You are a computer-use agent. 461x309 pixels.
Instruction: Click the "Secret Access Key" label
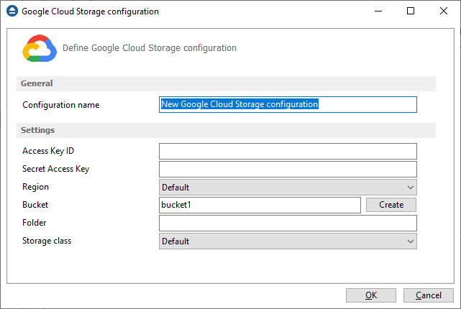coord(56,169)
